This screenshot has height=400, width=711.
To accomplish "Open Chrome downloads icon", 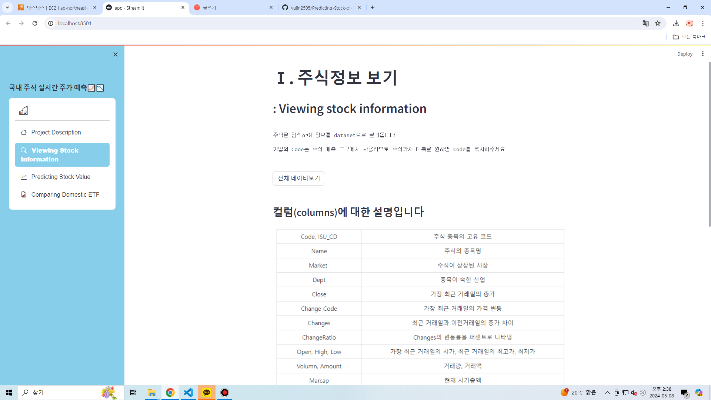I will [x=676, y=23].
